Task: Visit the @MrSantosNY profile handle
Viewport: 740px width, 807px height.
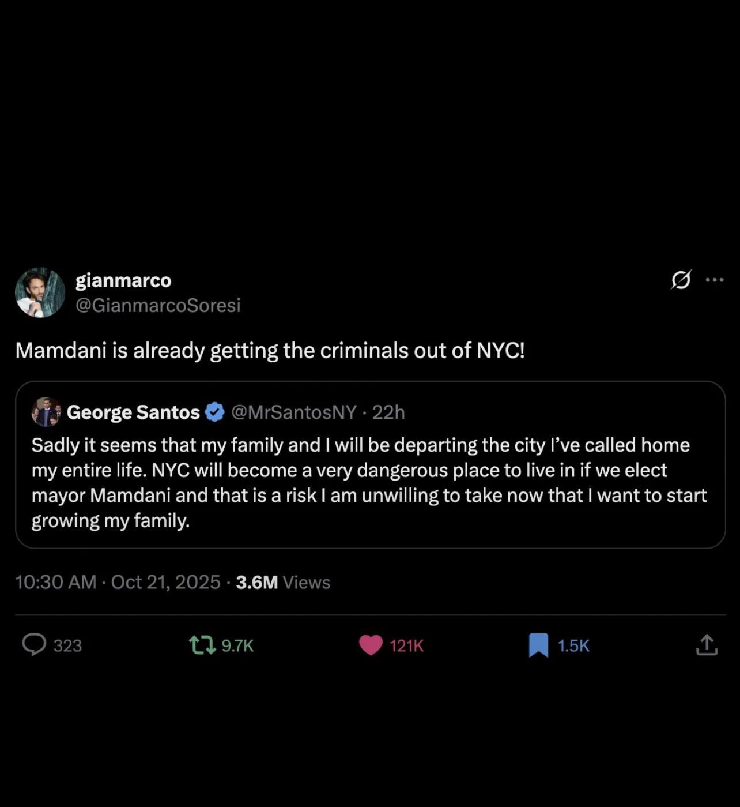Action: [294, 412]
